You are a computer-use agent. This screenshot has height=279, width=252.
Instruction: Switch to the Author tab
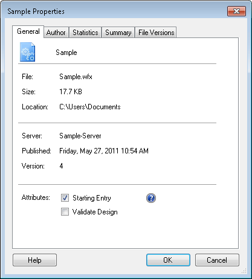56,33
